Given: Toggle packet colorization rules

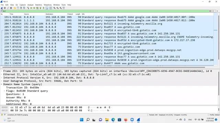Looking at the screenshot, I should tap(51, 8).
